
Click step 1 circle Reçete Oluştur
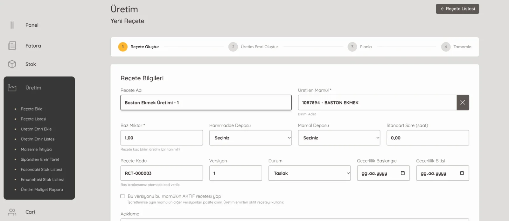tap(123, 47)
